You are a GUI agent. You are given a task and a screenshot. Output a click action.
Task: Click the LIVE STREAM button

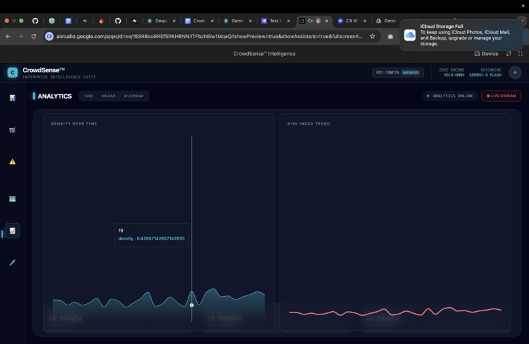pyautogui.click(x=501, y=96)
